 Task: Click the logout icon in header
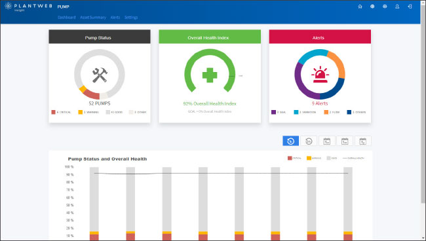[x=410, y=7]
